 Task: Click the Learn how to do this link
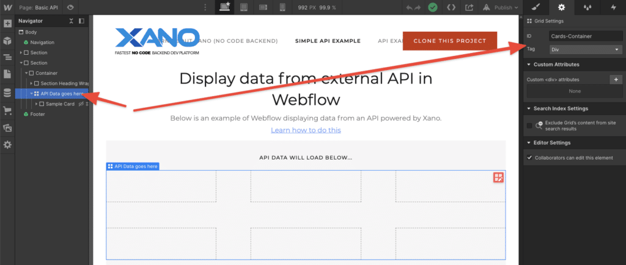tap(306, 130)
